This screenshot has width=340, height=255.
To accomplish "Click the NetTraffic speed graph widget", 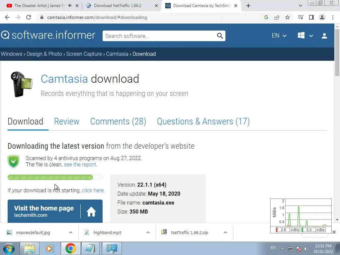I will [301, 216].
